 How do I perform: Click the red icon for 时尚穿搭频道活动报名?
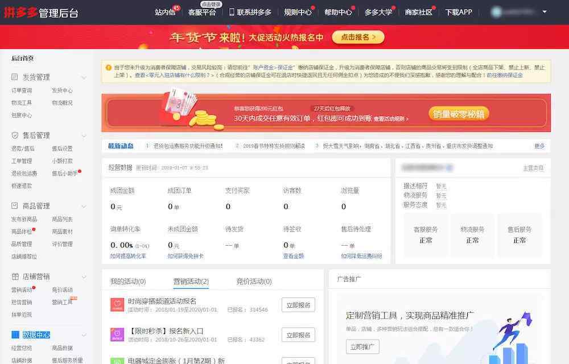tap(117, 304)
